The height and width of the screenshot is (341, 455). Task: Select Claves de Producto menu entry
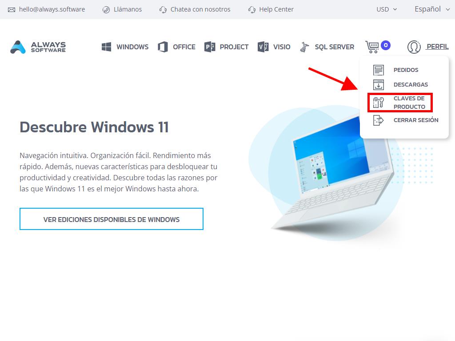(x=409, y=103)
